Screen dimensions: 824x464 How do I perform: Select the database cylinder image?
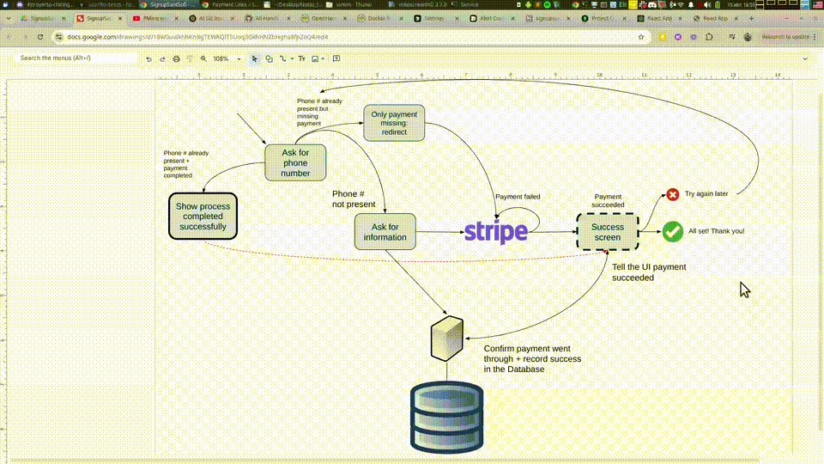coord(446,418)
